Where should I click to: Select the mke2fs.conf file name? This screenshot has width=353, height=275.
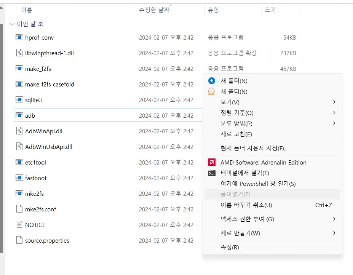[x=40, y=209]
